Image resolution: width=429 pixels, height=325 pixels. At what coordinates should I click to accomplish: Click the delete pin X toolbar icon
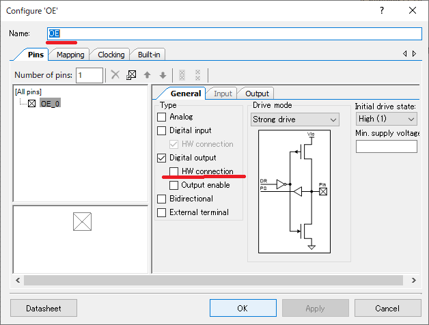tap(115, 74)
